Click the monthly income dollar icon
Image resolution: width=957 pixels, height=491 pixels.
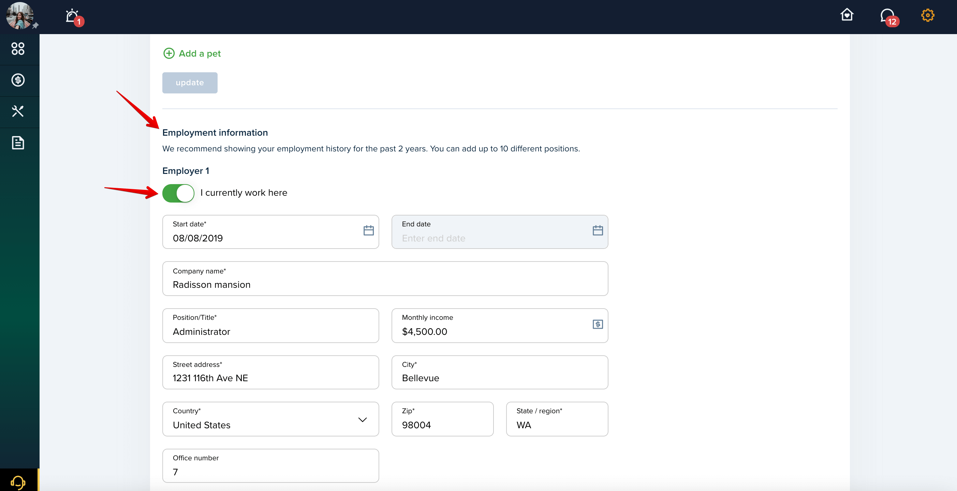coord(598,324)
